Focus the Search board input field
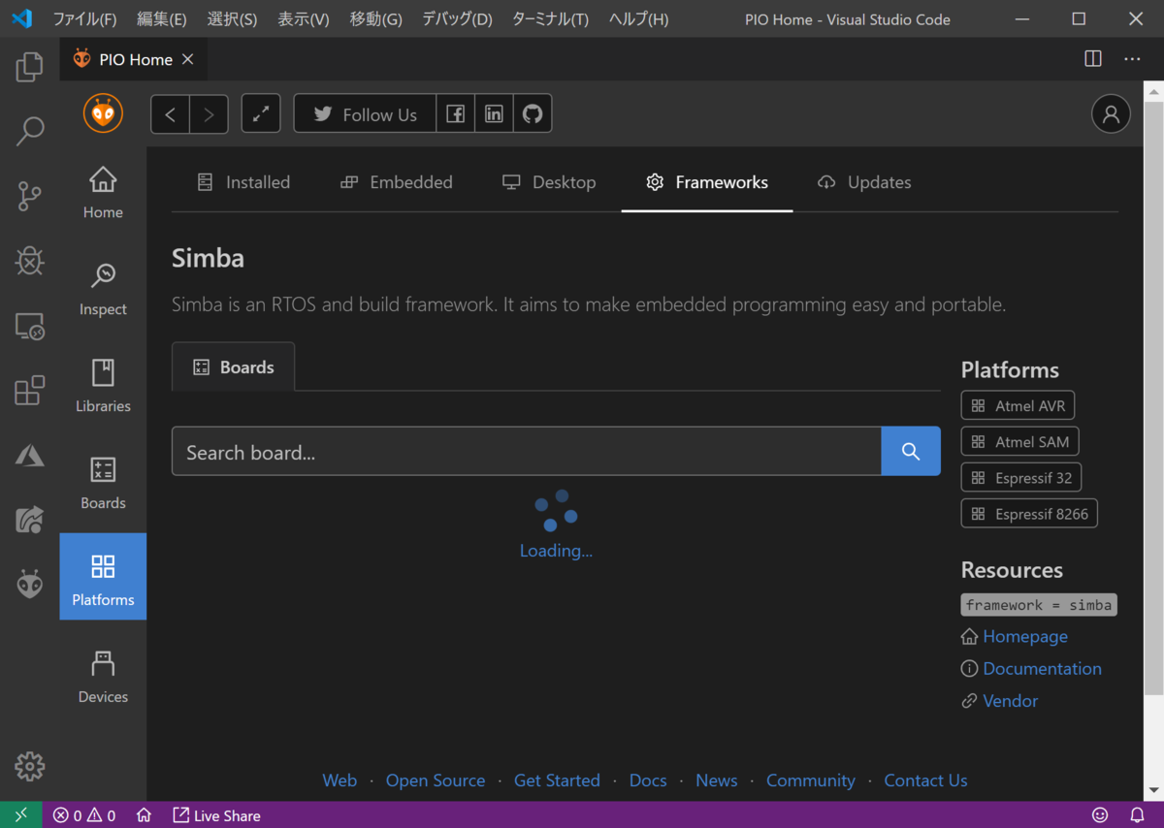1164x828 pixels. point(527,451)
